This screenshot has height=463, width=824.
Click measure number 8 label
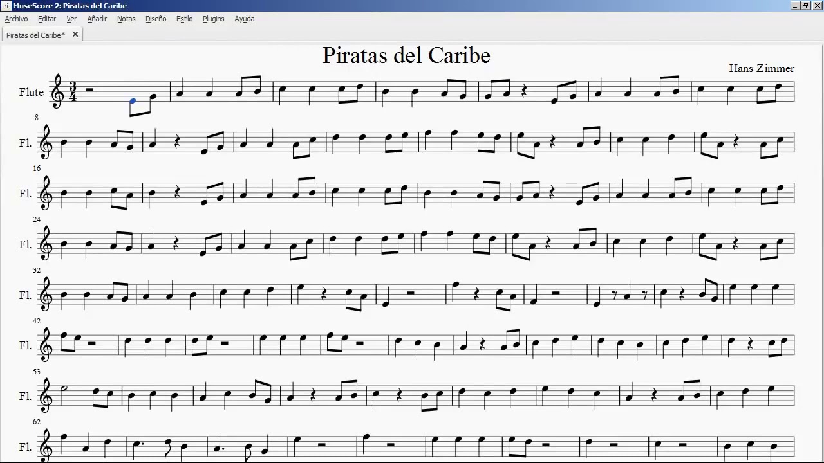[x=37, y=118]
